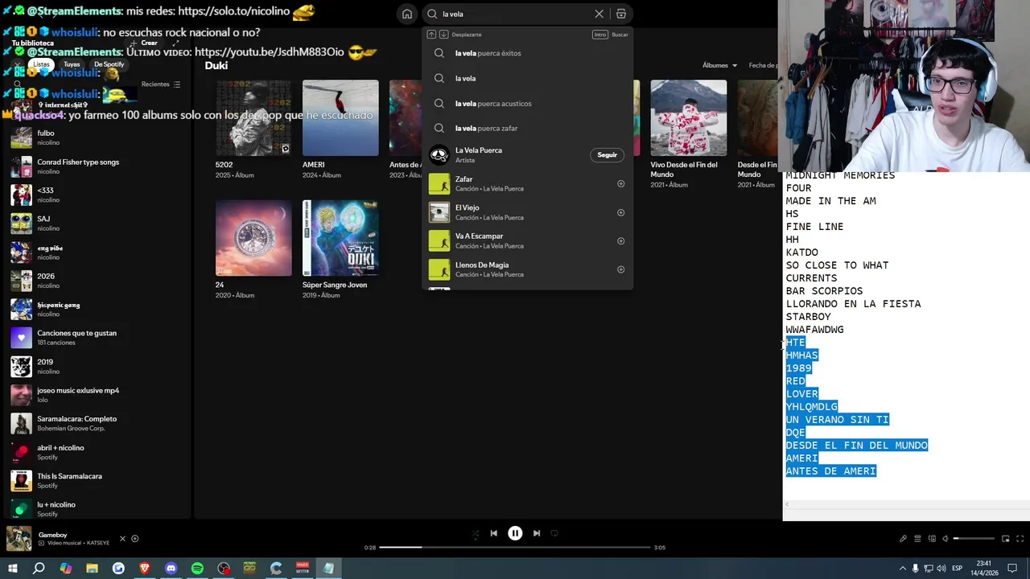Open the play queue icon
Screen dimensions: 1030x579
pyautogui.click(x=917, y=539)
